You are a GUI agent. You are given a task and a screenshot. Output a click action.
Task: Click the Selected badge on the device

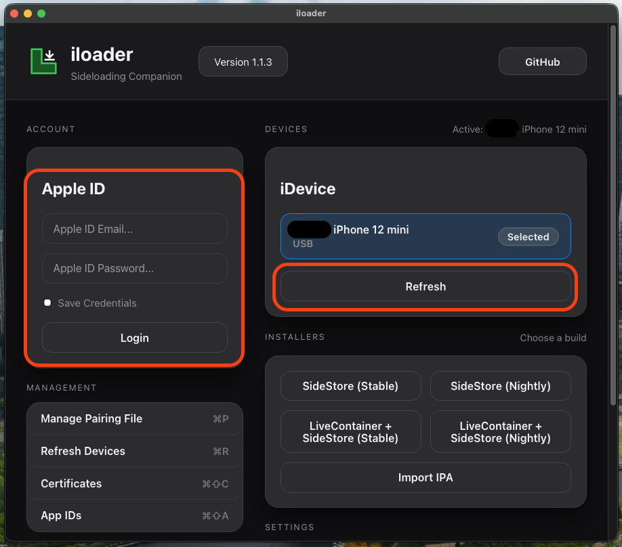tap(528, 237)
